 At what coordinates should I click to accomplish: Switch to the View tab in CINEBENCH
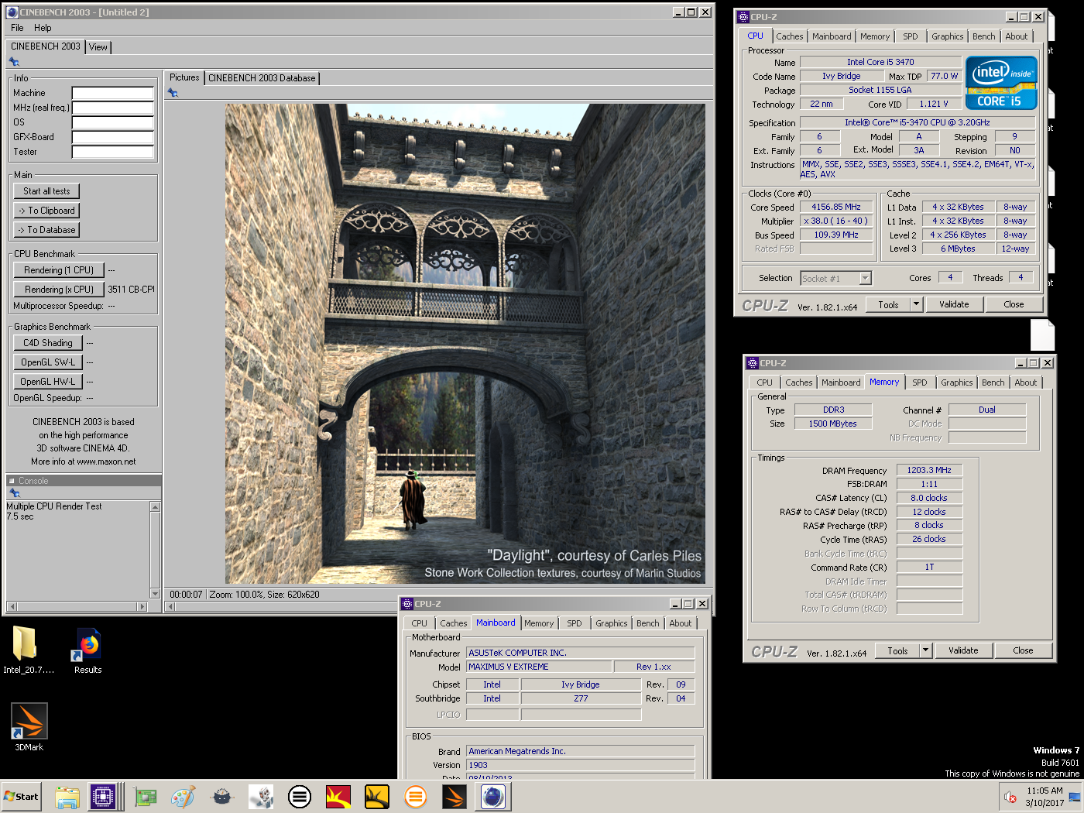[98, 47]
